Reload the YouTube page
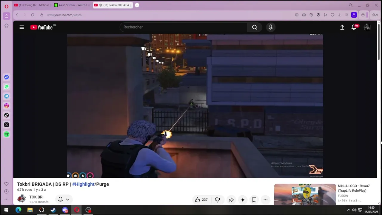Viewport: 382px width, 215px height. pos(33,15)
